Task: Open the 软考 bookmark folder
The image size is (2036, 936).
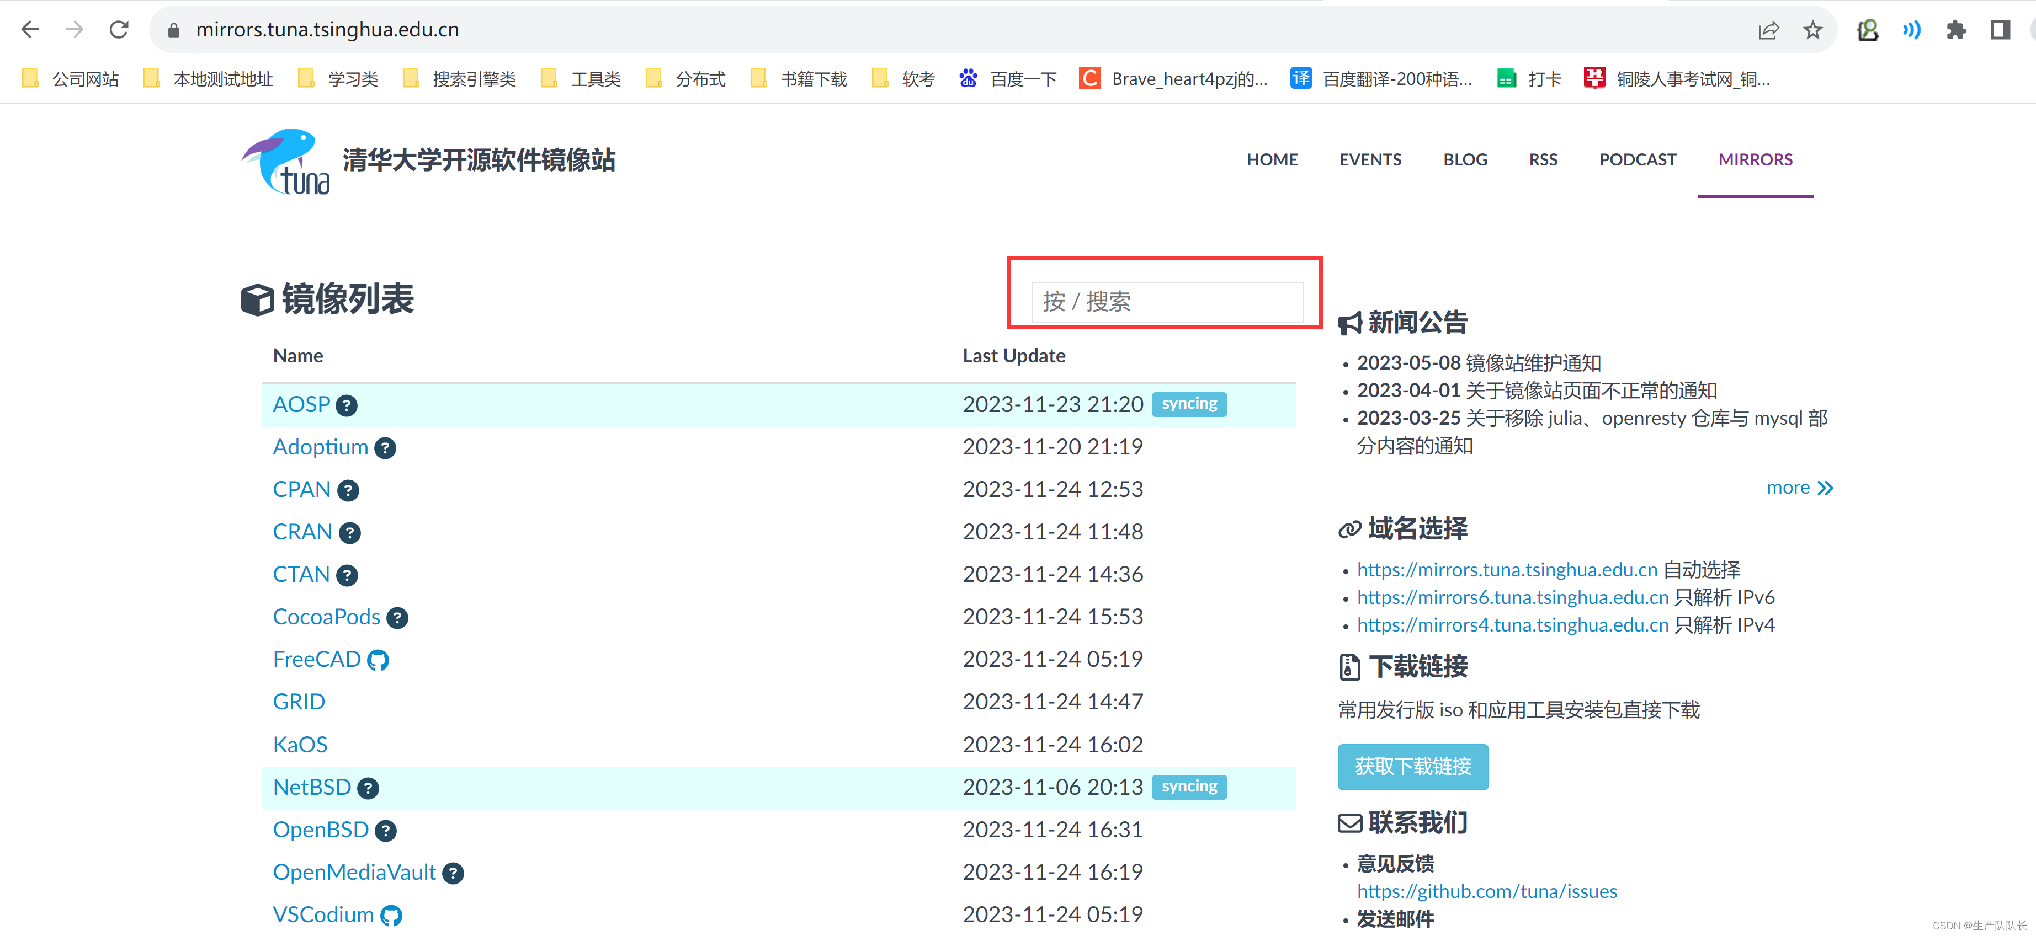Action: 903,79
